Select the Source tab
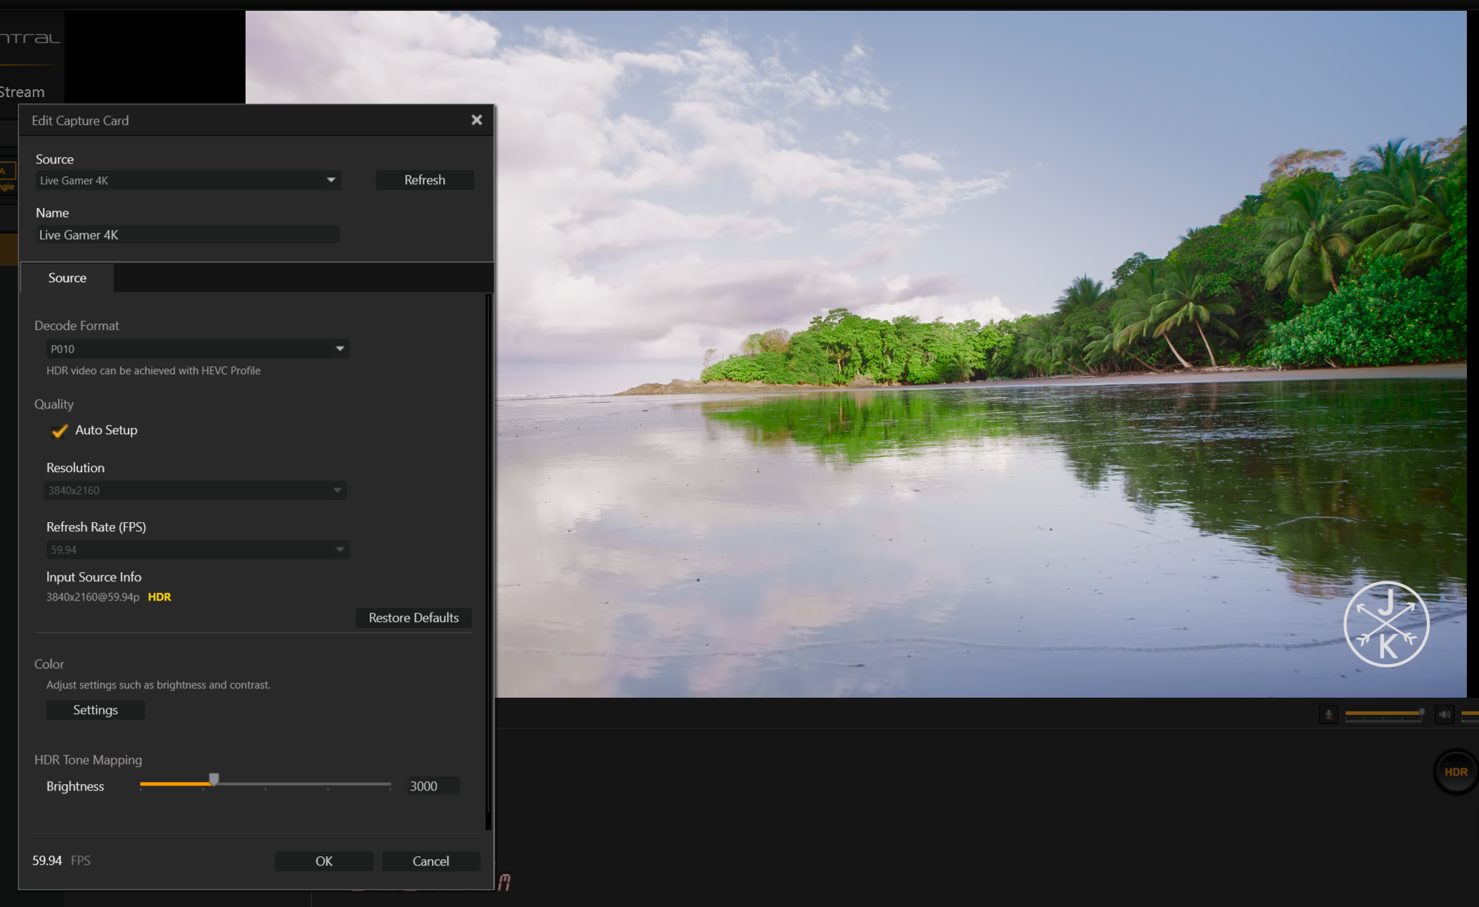Screen dimensions: 1479x907 click(x=67, y=278)
